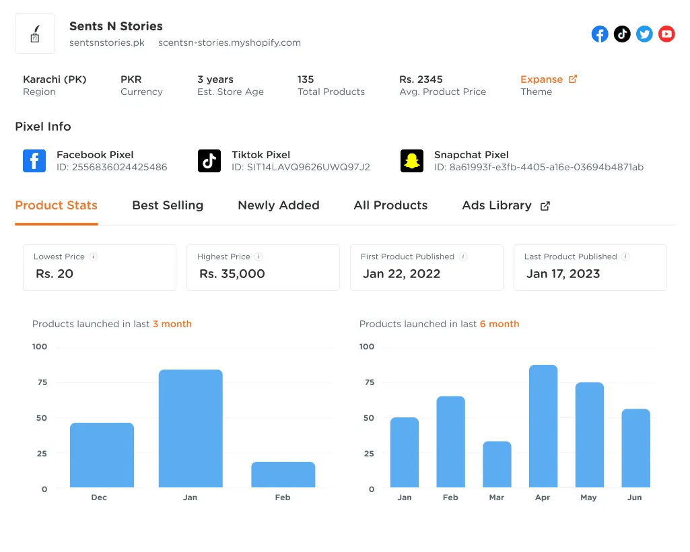Select the Jan bar in the 3-month chart
Viewport: 690px width, 552px height.
(x=191, y=427)
